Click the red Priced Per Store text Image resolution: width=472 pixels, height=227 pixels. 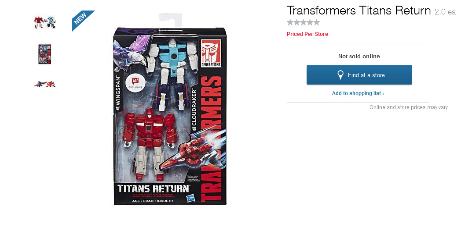tap(307, 34)
